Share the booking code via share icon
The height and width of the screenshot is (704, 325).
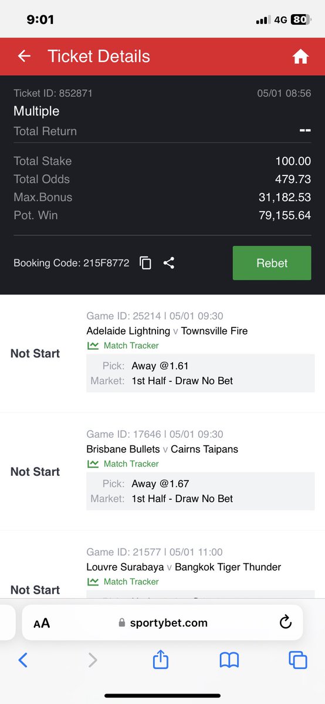pos(169,263)
